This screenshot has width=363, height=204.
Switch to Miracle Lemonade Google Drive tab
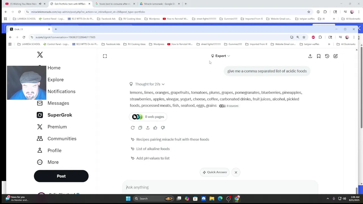click(160, 4)
